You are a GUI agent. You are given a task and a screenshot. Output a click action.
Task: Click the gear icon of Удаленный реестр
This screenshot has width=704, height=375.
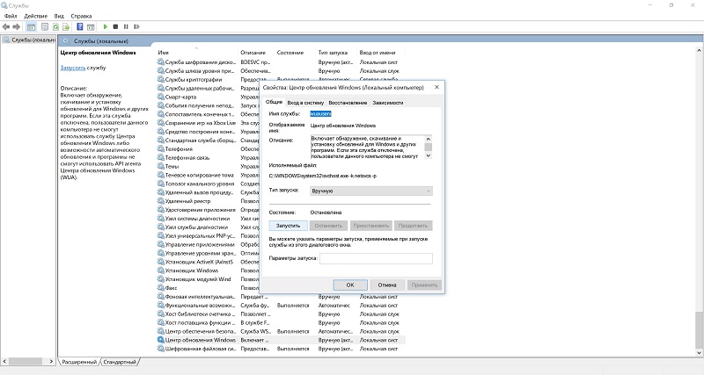coord(161,201)
